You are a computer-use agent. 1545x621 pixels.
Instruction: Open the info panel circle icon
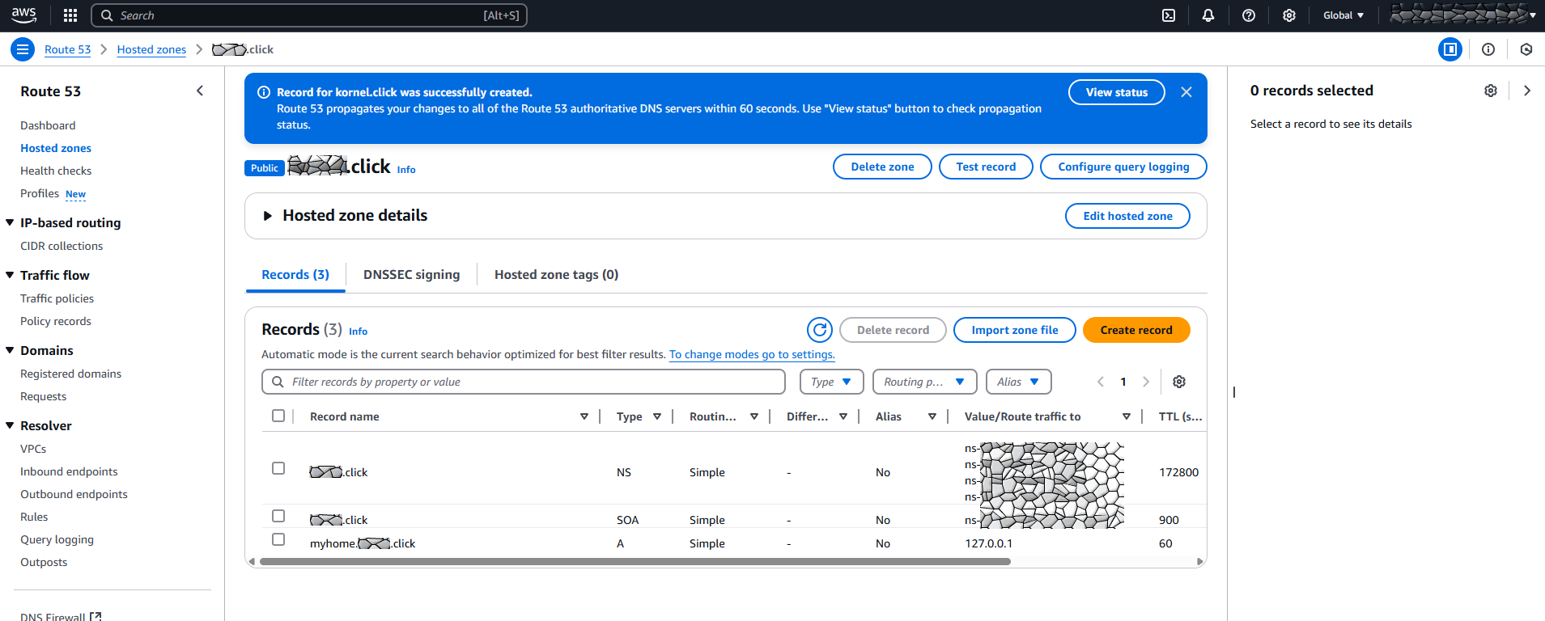click(x=1488, y=49)
